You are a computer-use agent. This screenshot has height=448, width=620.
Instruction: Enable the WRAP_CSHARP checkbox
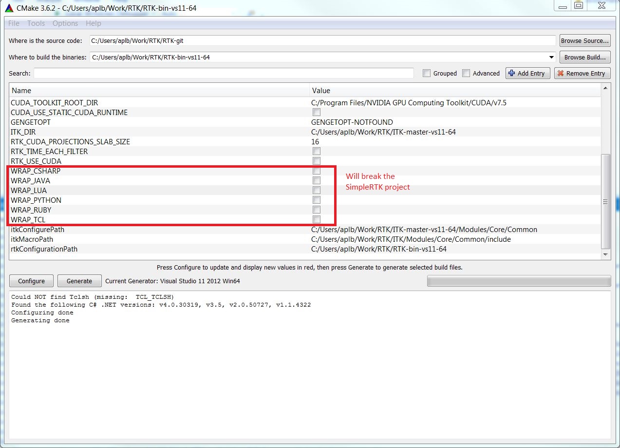[x=317, y=171]
